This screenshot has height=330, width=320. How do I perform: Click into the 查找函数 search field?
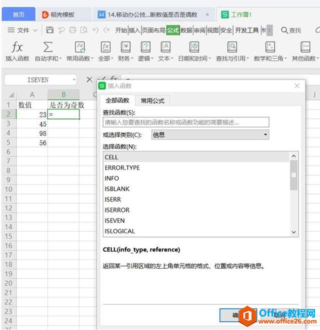pyautogui.click(x=186, y=122)
